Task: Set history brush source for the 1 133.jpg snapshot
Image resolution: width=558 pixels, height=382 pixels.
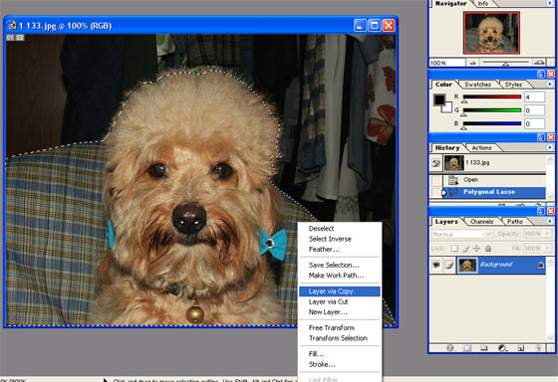Action: (436, 163)
